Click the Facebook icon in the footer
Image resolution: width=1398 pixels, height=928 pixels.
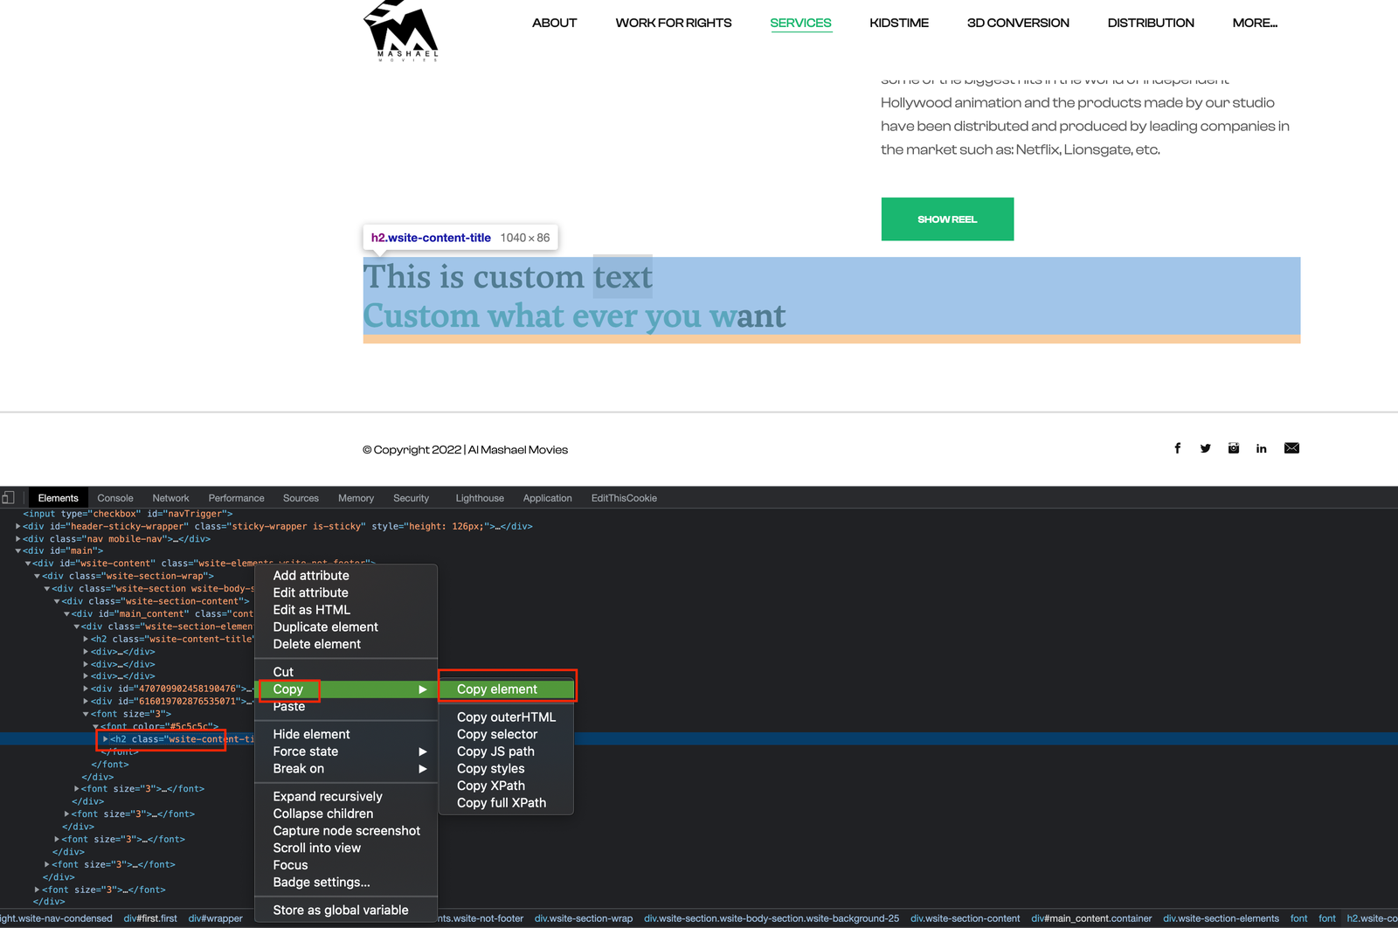(1177, 447)
